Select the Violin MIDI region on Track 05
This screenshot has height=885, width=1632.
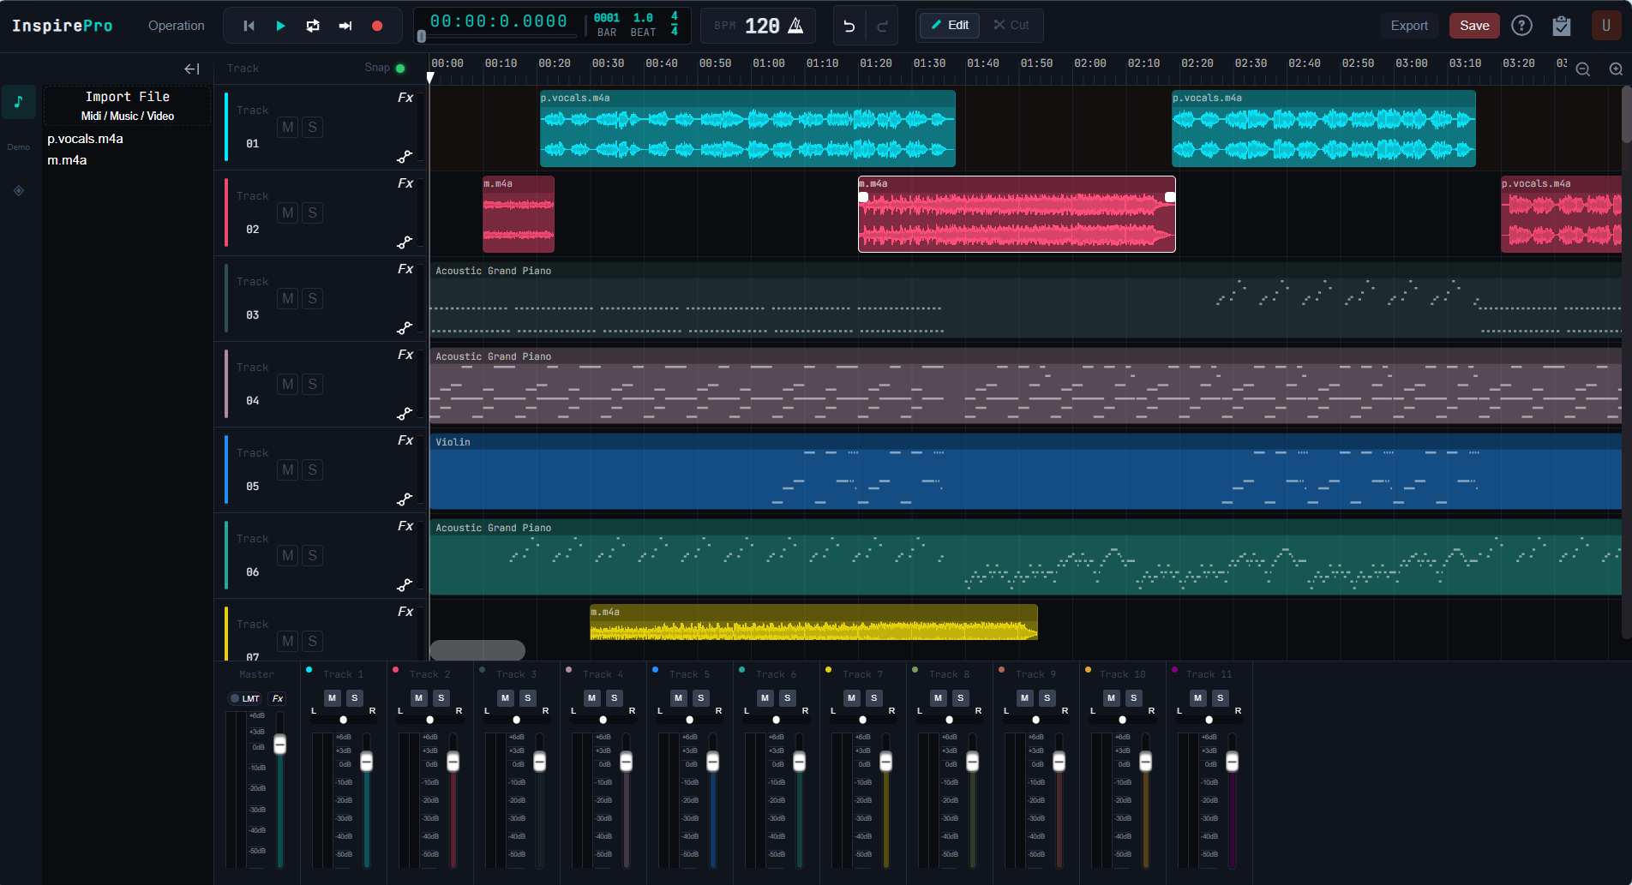1025,471
